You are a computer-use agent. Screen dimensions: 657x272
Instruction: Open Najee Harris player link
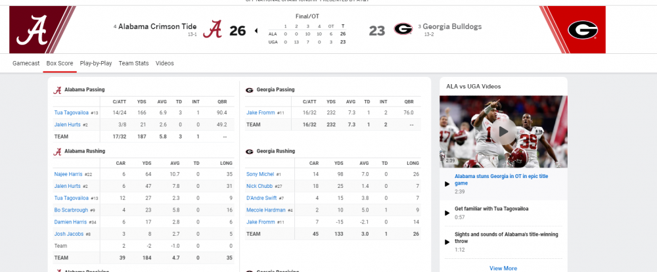coord(68,174)
